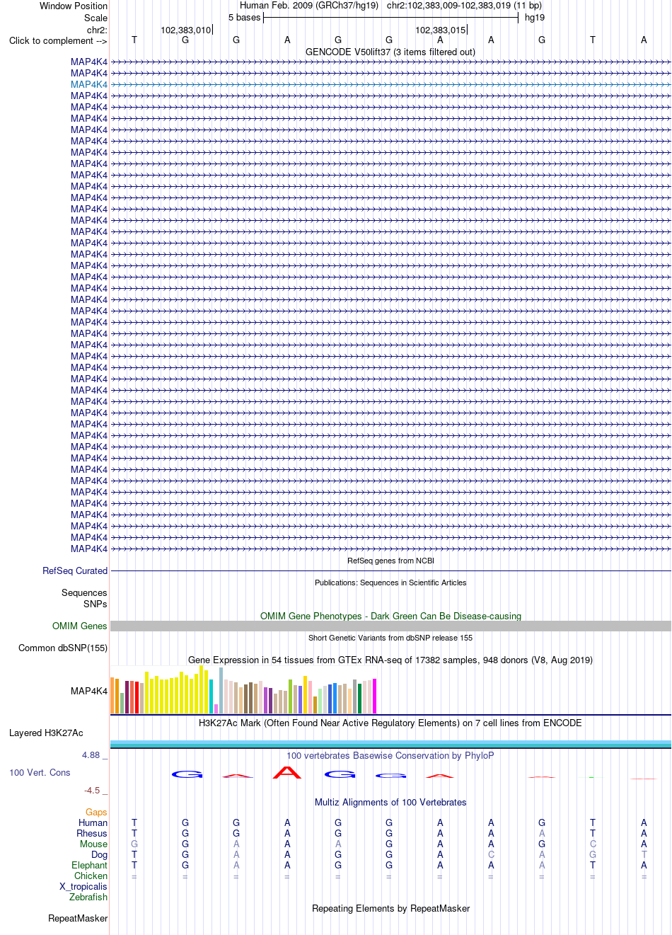The height and width of the screenshot is (935, 672).
Task: Click the Scale track label
Action: [x=96, y=18]
